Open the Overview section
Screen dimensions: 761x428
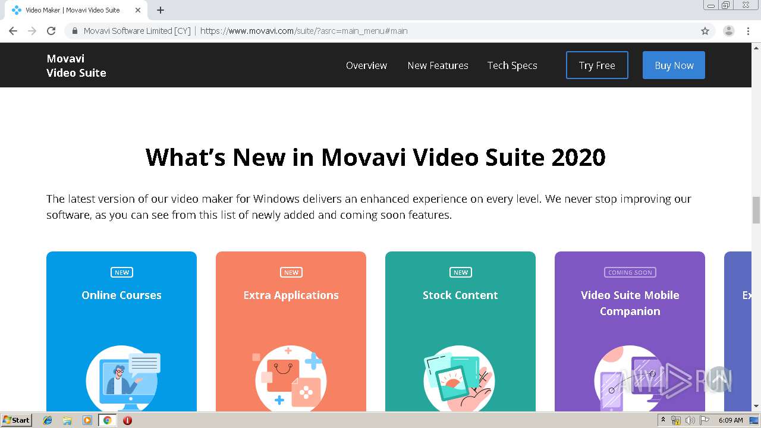366,65
